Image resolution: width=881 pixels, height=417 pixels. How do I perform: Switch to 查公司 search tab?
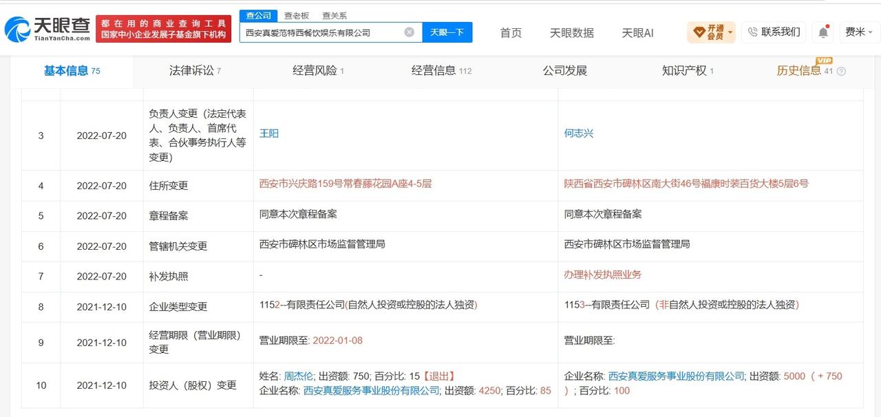click(x=259, y=15)
